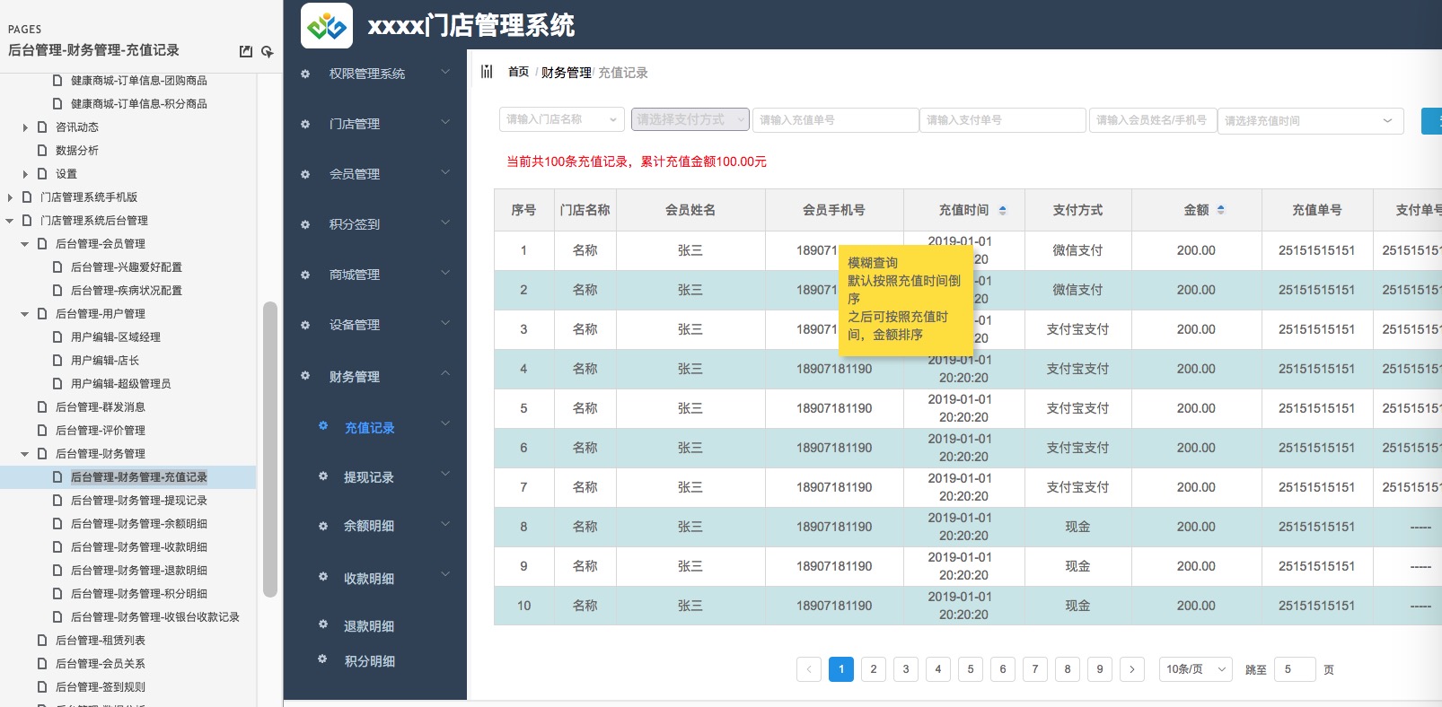Click gear icon next to 商城管理
The width and height of the screenshot is (1442, 707).
tap(305, 275)
